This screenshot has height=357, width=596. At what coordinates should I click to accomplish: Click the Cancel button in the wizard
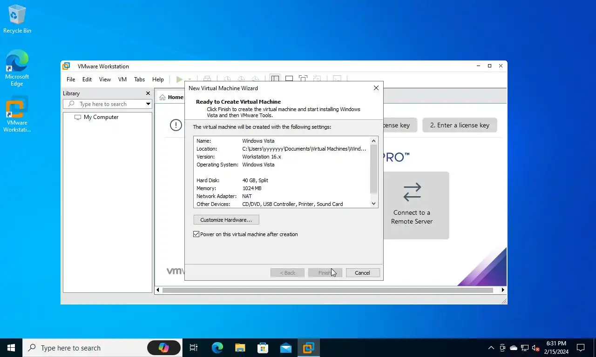point(363,273)
